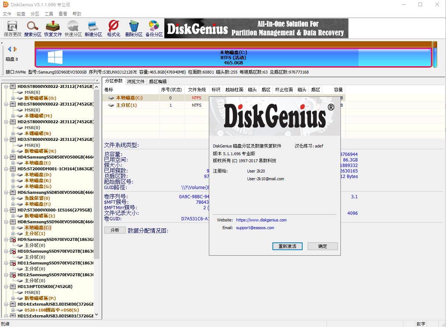The image size is (446, 327).
Task: Click the 保存更改 toolbar icon
Action: (13, 26)
